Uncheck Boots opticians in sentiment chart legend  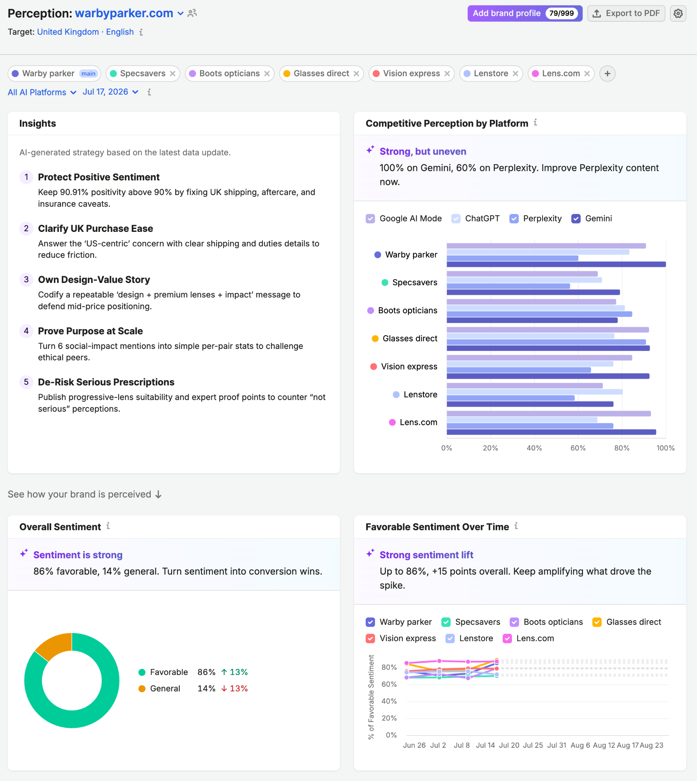pos(514,622)
